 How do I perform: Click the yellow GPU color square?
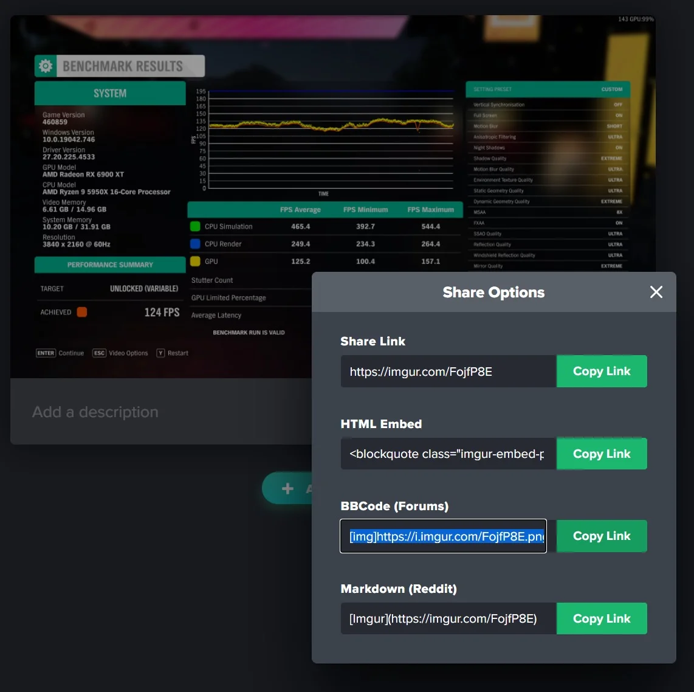pos(195,261)
